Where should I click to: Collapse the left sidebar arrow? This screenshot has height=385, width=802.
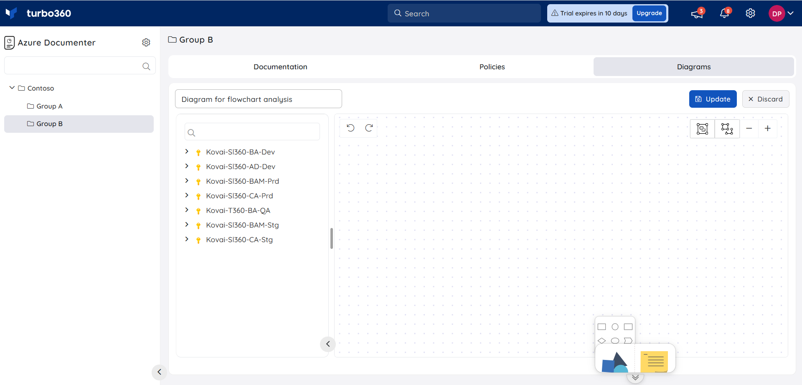pyautogui.click(x=159, y=372)
